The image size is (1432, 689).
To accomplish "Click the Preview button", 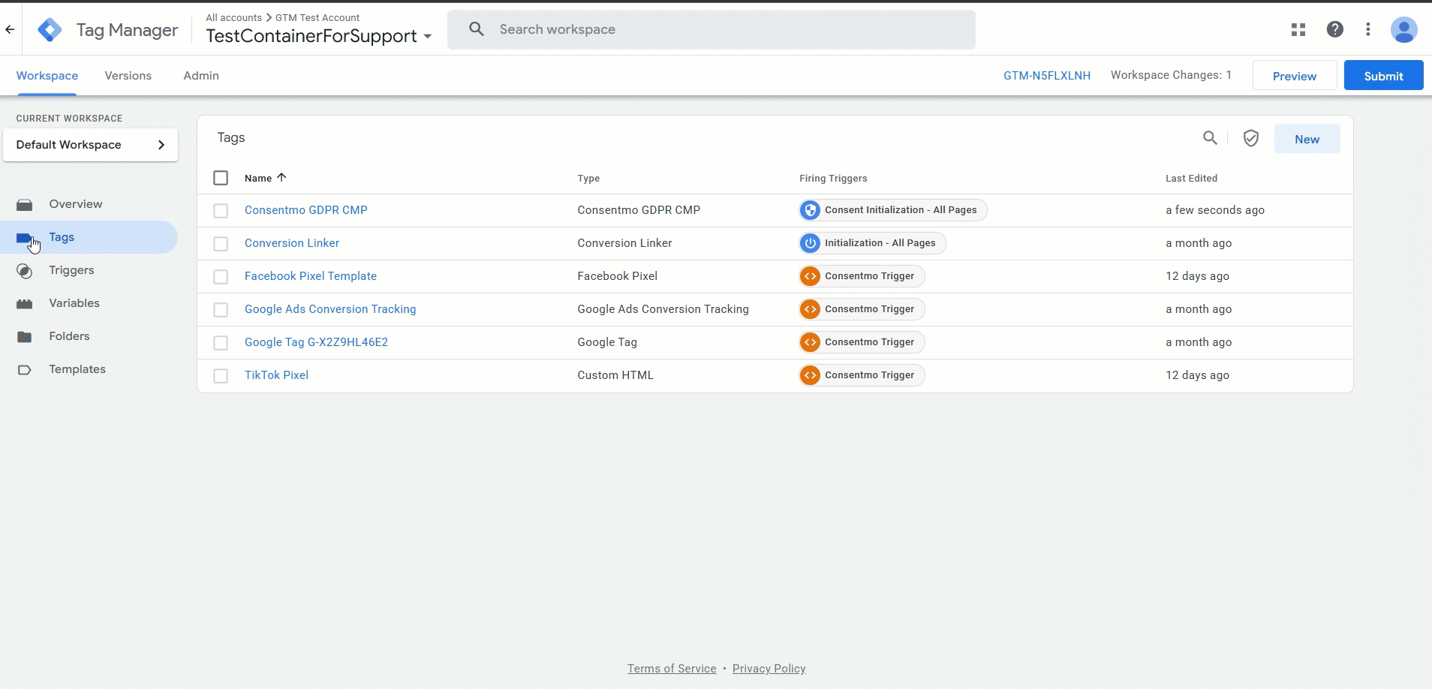I will pos(1295,76).
